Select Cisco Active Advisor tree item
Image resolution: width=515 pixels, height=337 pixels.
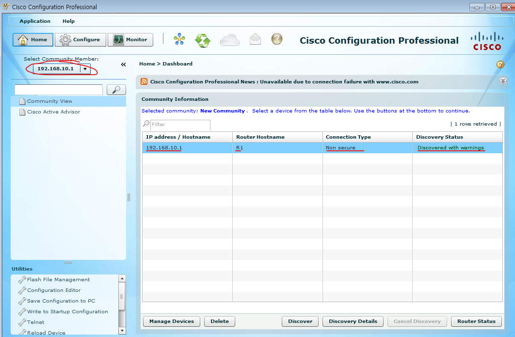[68, 112]
